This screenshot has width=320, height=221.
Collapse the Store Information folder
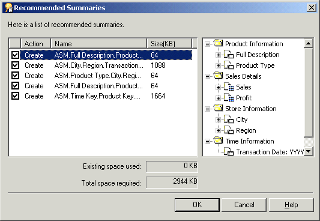(x=208, y=109)
